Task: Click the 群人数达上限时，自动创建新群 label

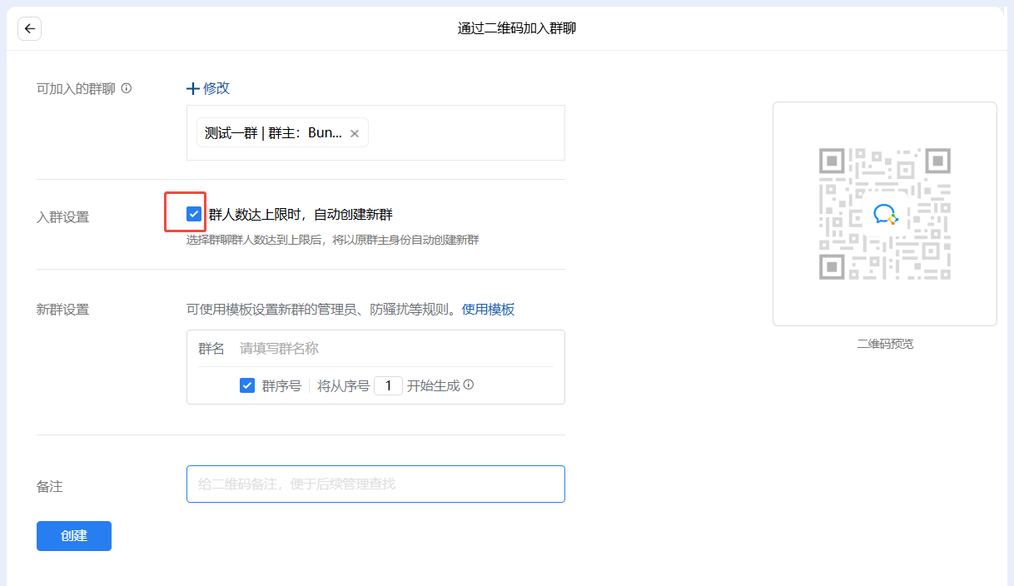Action: (x=300, y=215)
